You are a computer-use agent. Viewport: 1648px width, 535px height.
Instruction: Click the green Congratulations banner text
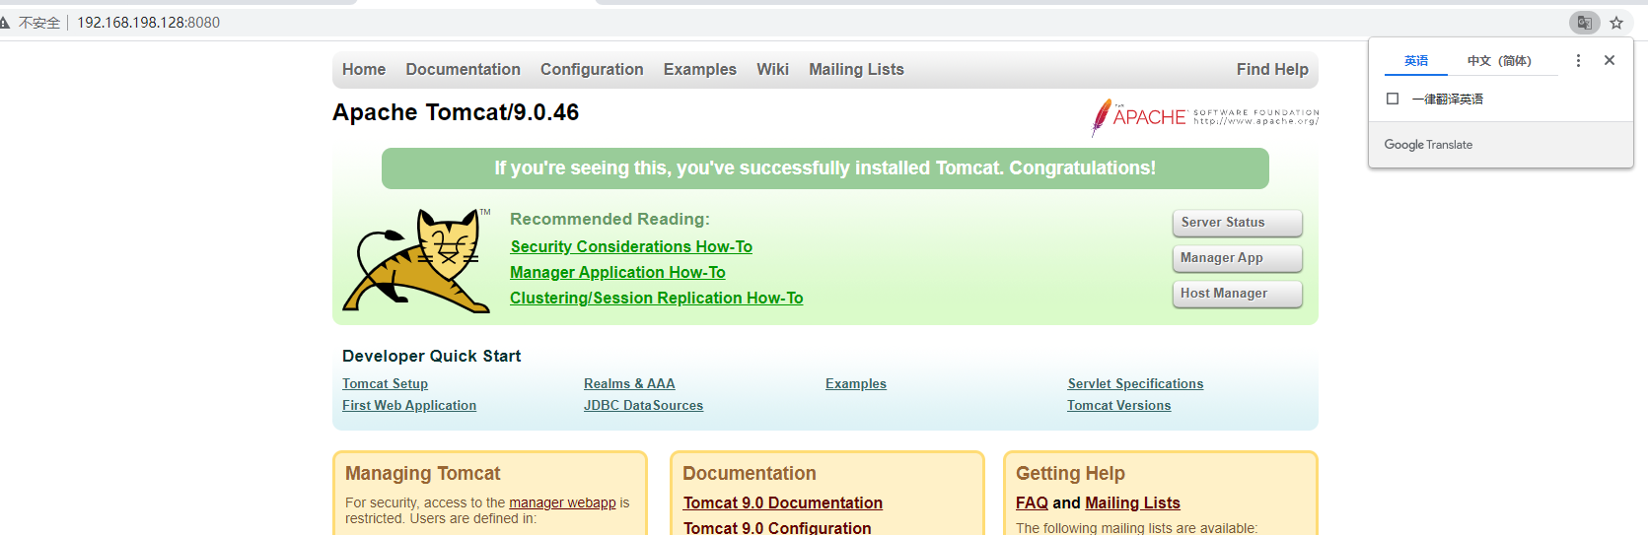[x=825, y=168]
